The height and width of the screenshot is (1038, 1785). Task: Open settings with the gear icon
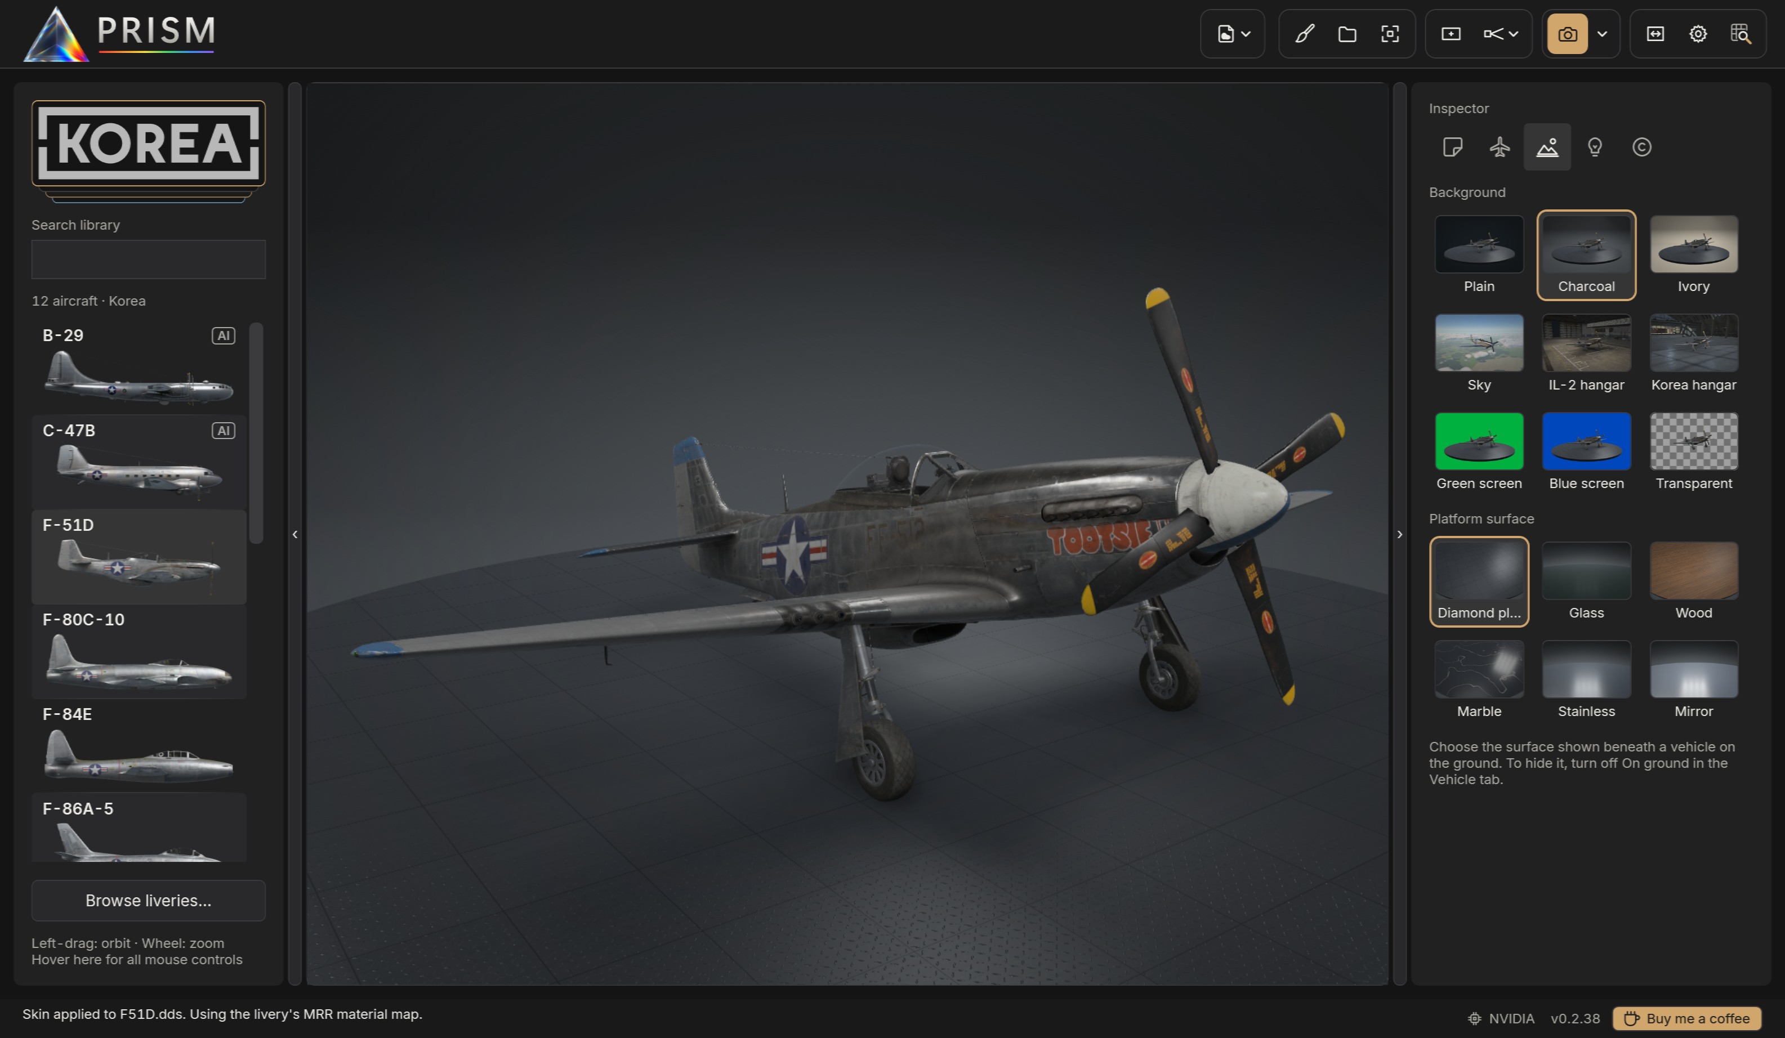point(1698,34)
